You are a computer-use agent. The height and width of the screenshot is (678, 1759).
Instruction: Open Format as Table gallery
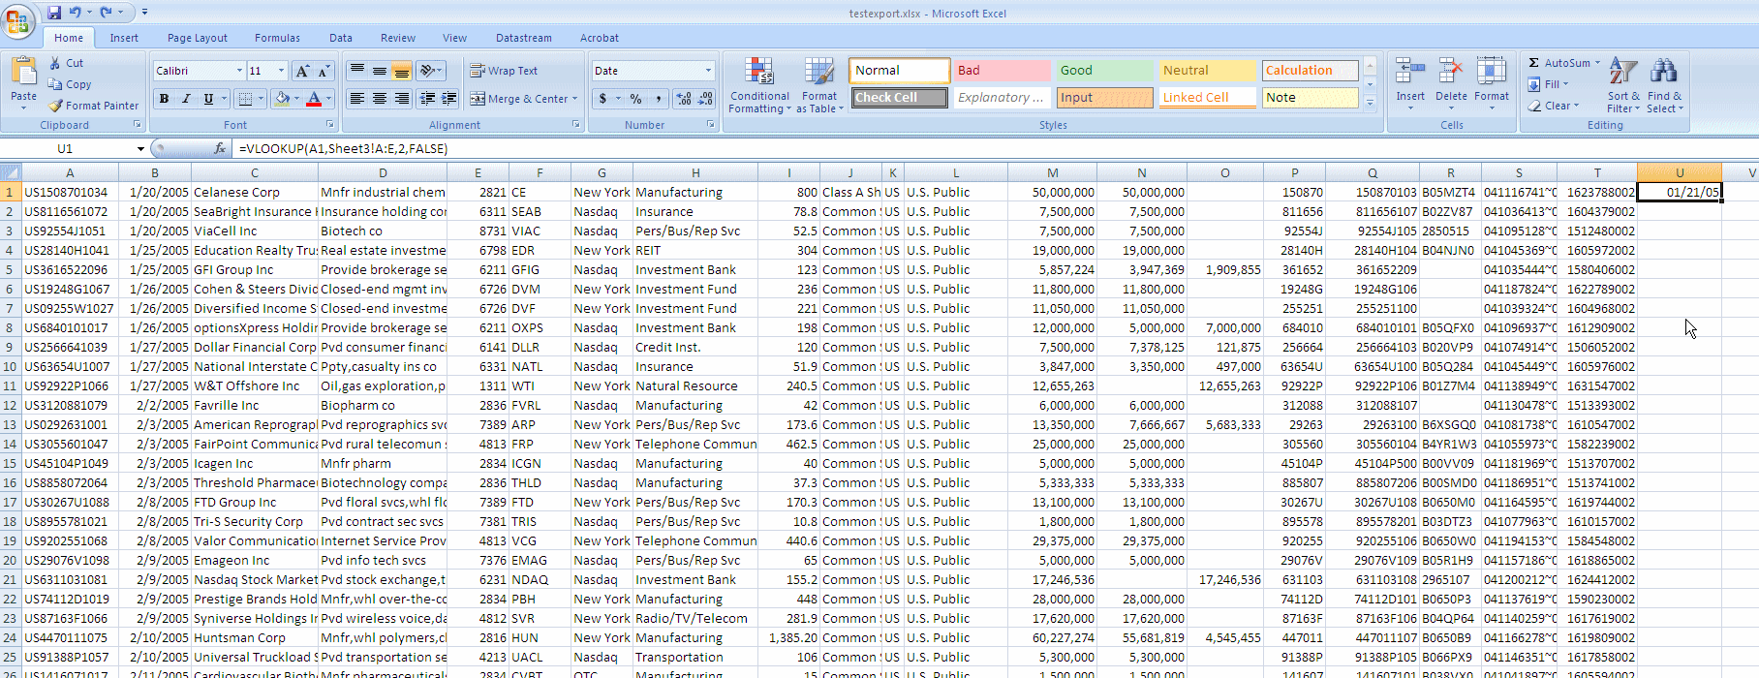819,85
